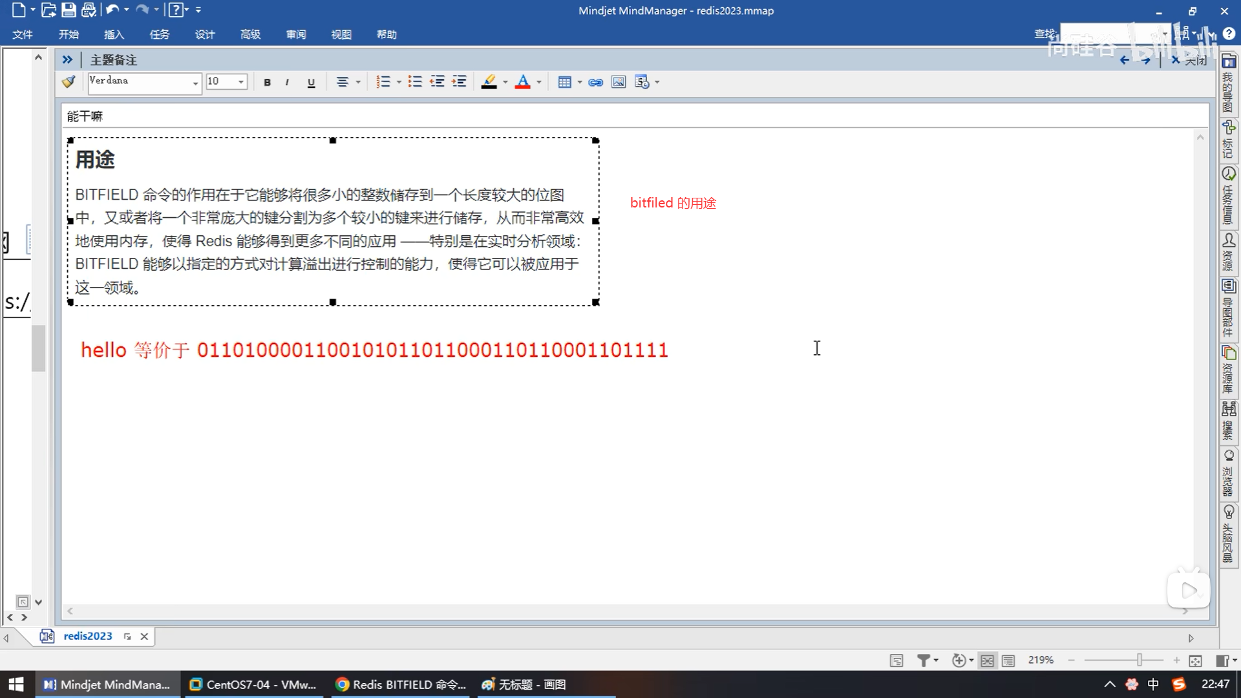Insert a hyperlink using the link icon
1241x698 pixels.
pos(595,82)
